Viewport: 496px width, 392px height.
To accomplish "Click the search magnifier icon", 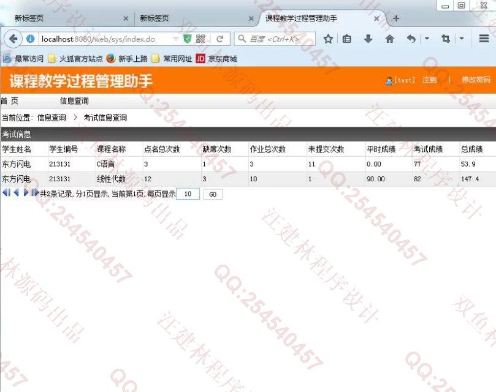I will pos(242,39).
